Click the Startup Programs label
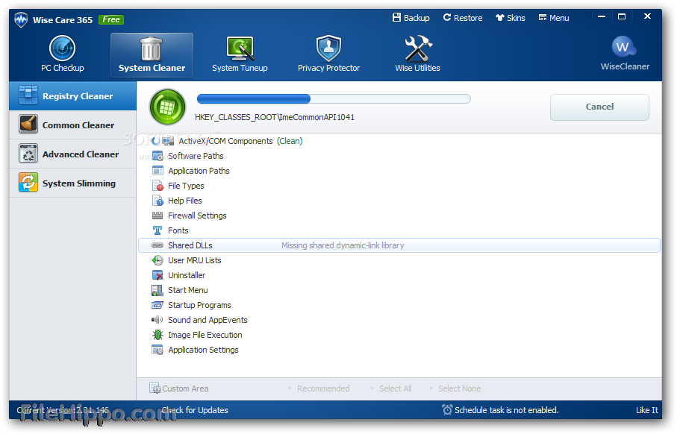677x434 pixels. 199,305
